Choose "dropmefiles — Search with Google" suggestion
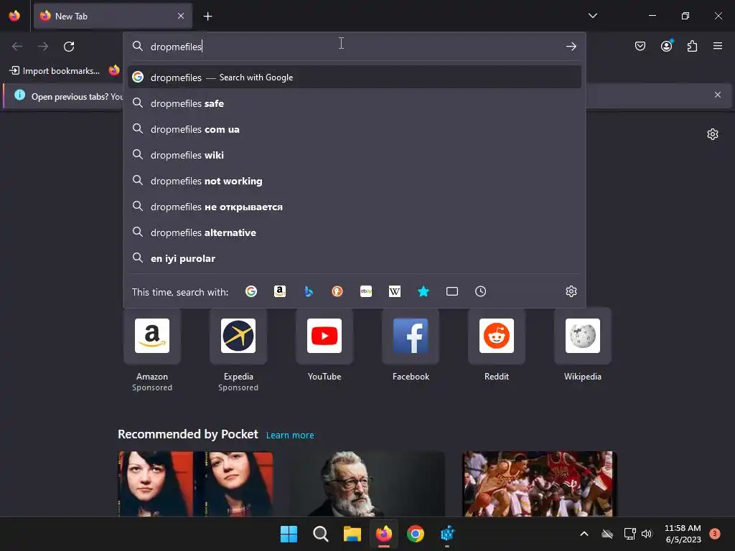Viewport: 735px width, 551px height. [355, 77]
